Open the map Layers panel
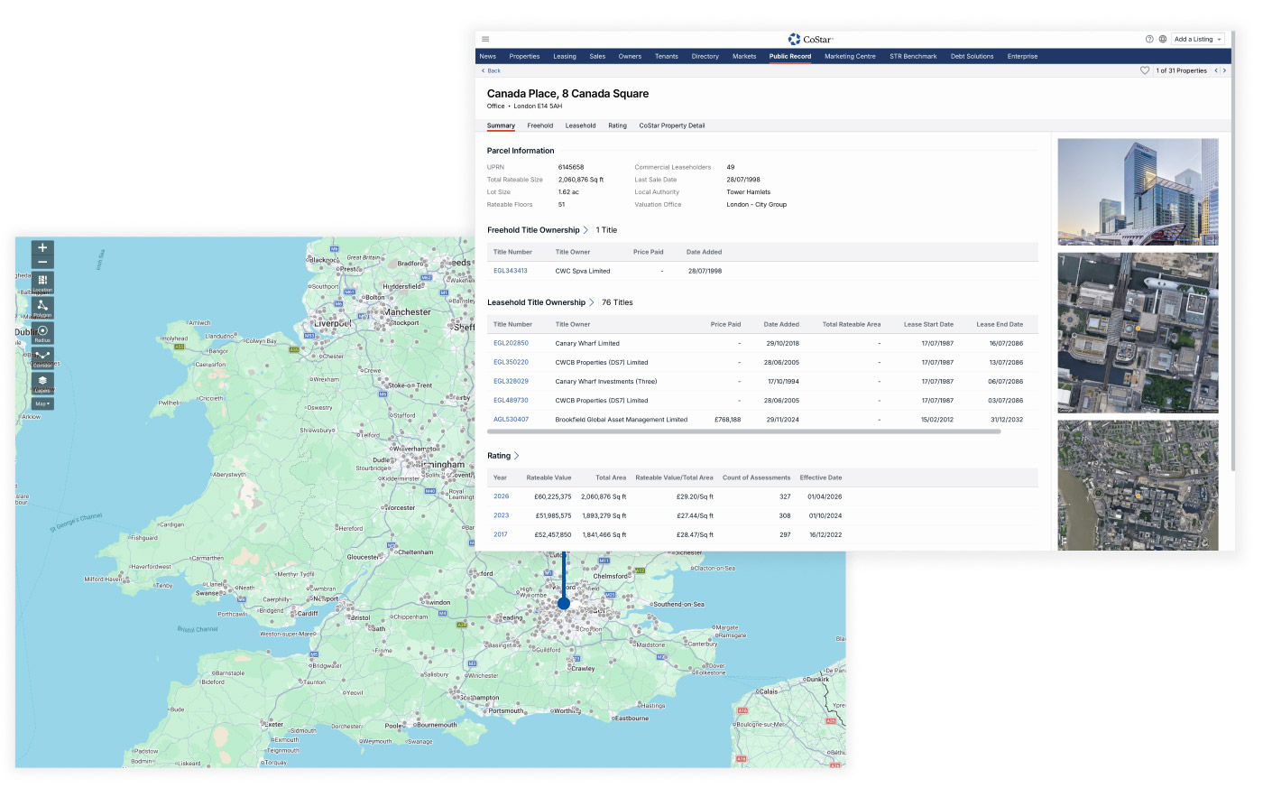This screenshot has width=1263, height=788. [x=42, y=384]
